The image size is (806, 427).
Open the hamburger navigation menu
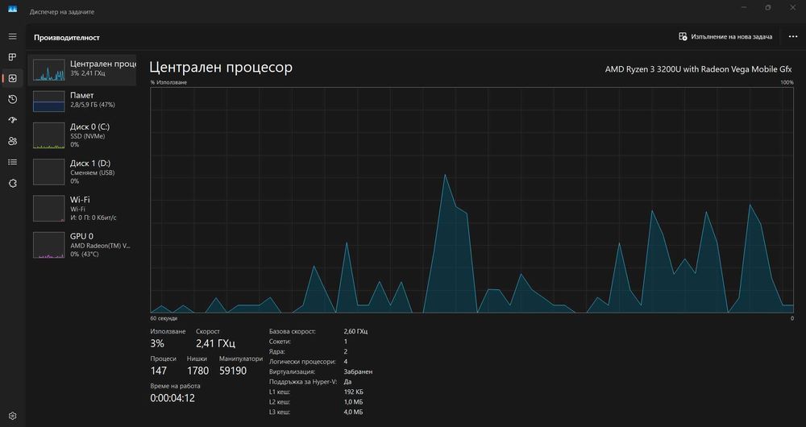[x=13, y=36]
